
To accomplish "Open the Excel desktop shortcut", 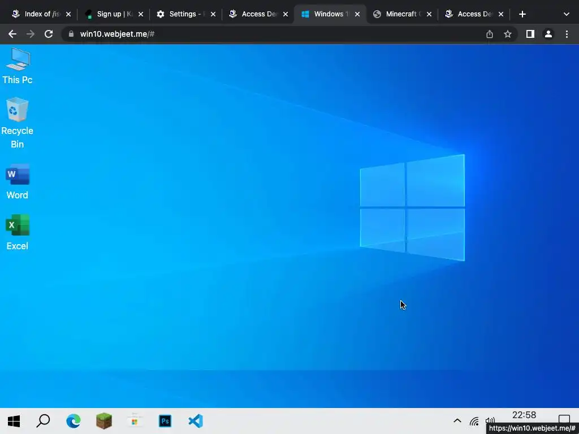I will coord(18,232).
